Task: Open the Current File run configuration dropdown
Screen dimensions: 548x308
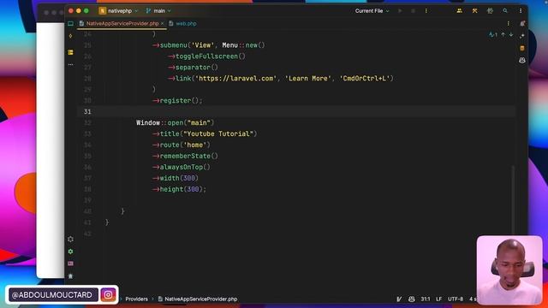Action: 372,11
